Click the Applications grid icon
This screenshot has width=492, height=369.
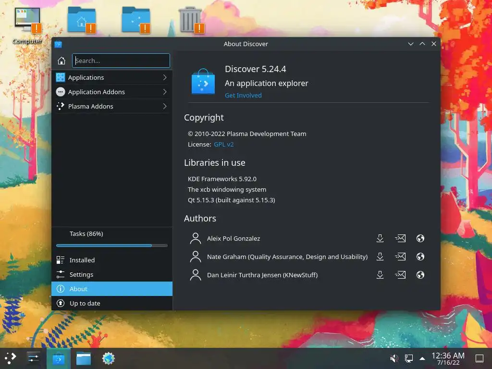pos(60,77)
